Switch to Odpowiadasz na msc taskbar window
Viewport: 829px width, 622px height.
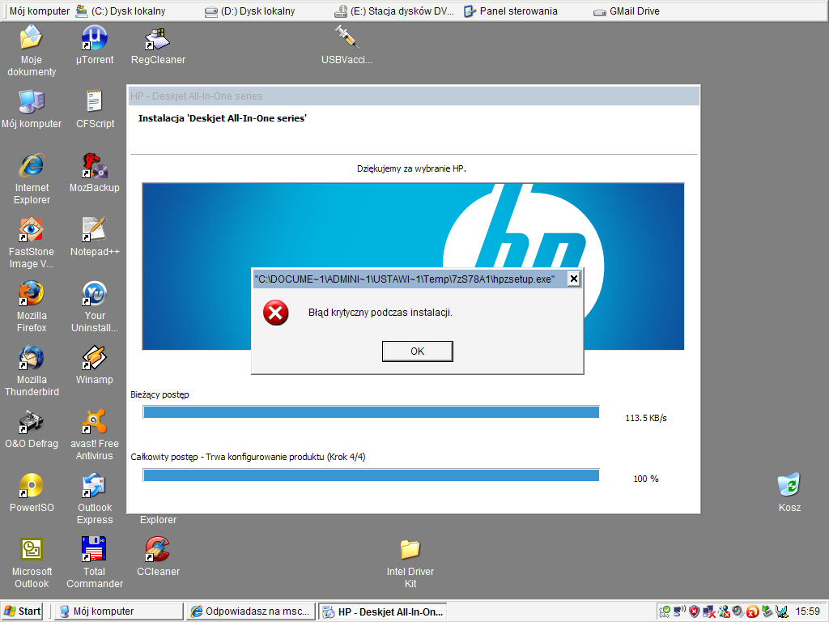(251, 611)
